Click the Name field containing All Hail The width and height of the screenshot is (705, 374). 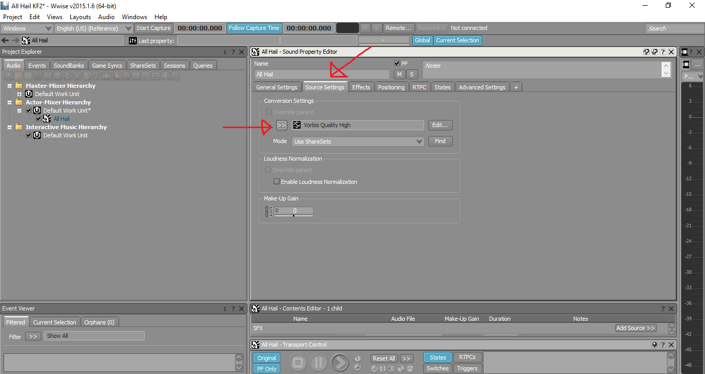click(x=322, y=74)
